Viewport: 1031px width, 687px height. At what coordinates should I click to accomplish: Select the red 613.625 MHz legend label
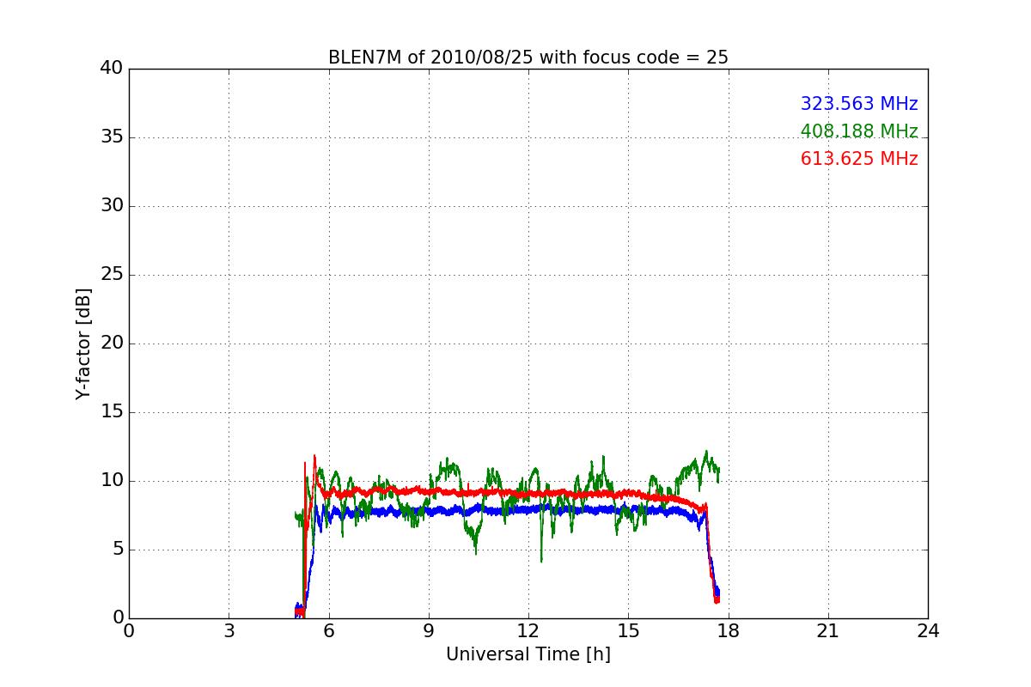859,159
